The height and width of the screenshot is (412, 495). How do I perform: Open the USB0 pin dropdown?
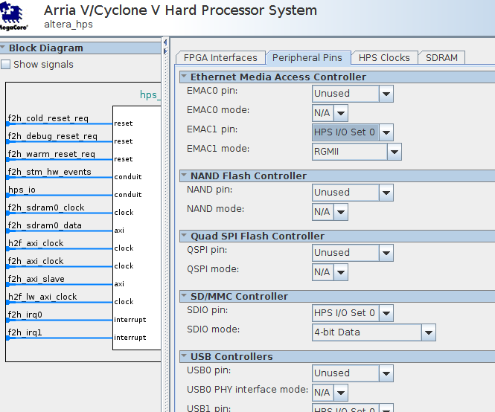click(x=353, y=373)
